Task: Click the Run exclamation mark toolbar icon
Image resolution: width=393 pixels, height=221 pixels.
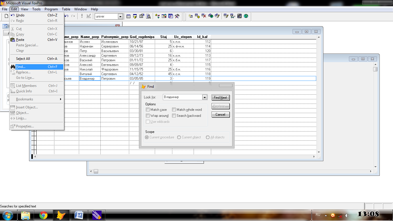Action: click(x=82, y=16)
